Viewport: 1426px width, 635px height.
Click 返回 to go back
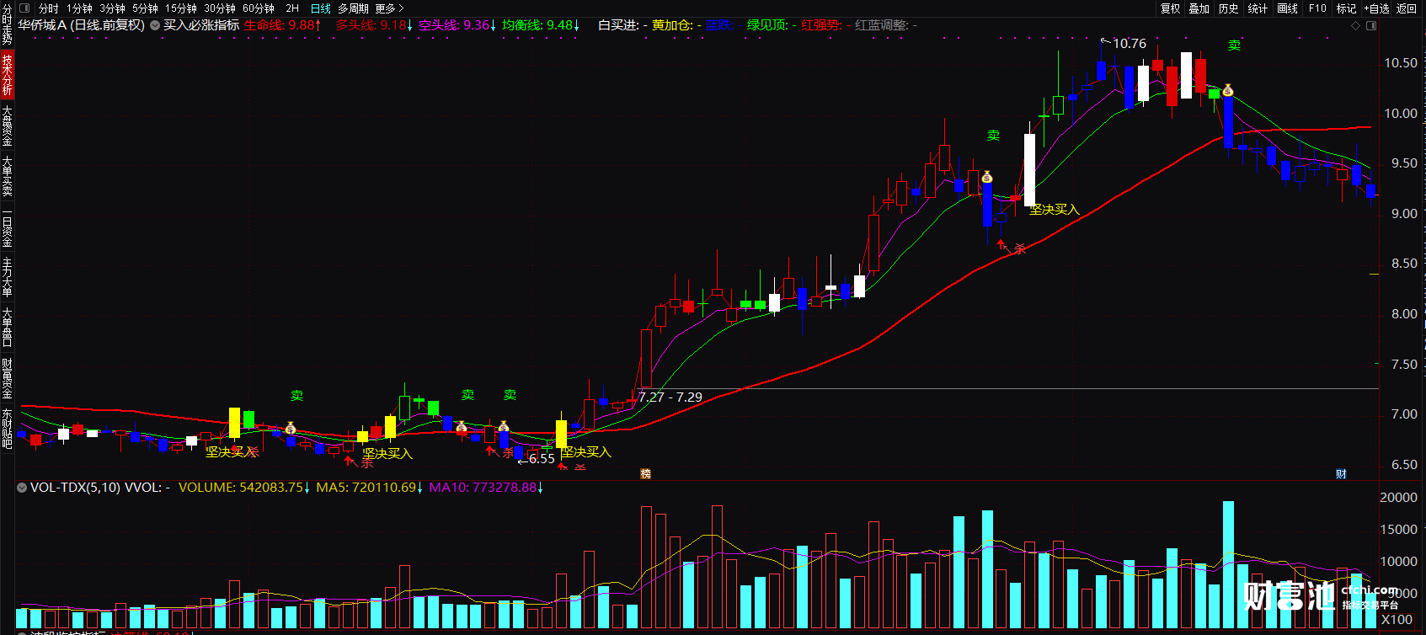tap(1407, 8)
